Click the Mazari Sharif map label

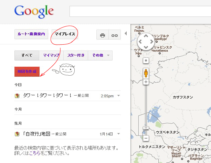coord(176,155)
